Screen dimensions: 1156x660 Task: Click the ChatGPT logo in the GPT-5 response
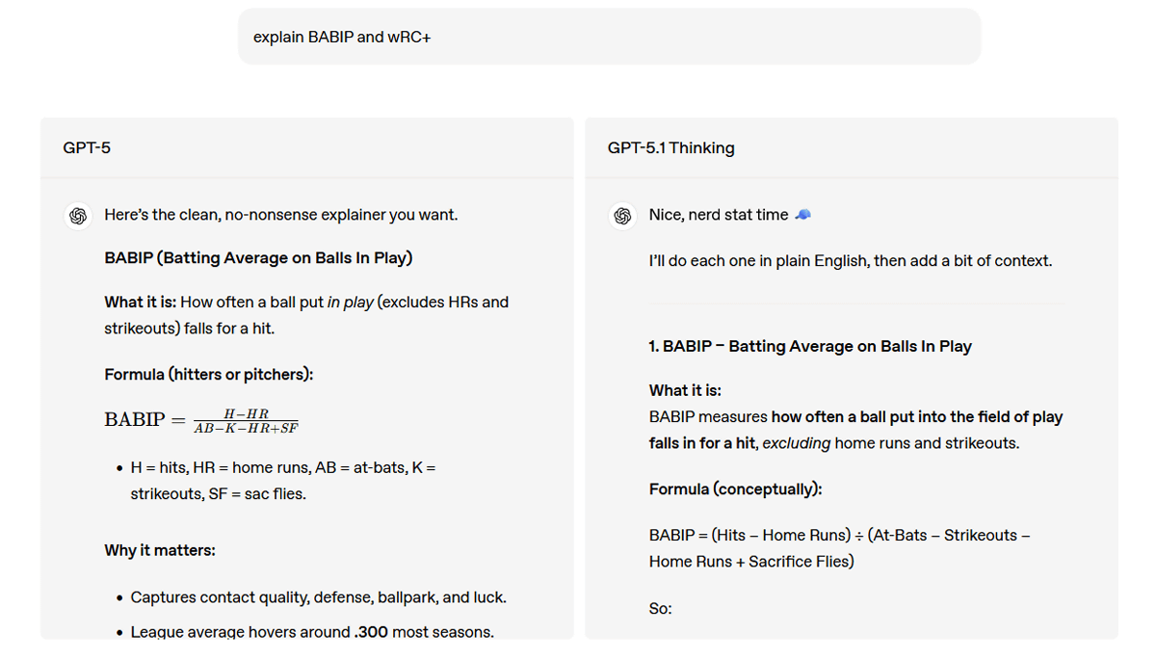78,216
